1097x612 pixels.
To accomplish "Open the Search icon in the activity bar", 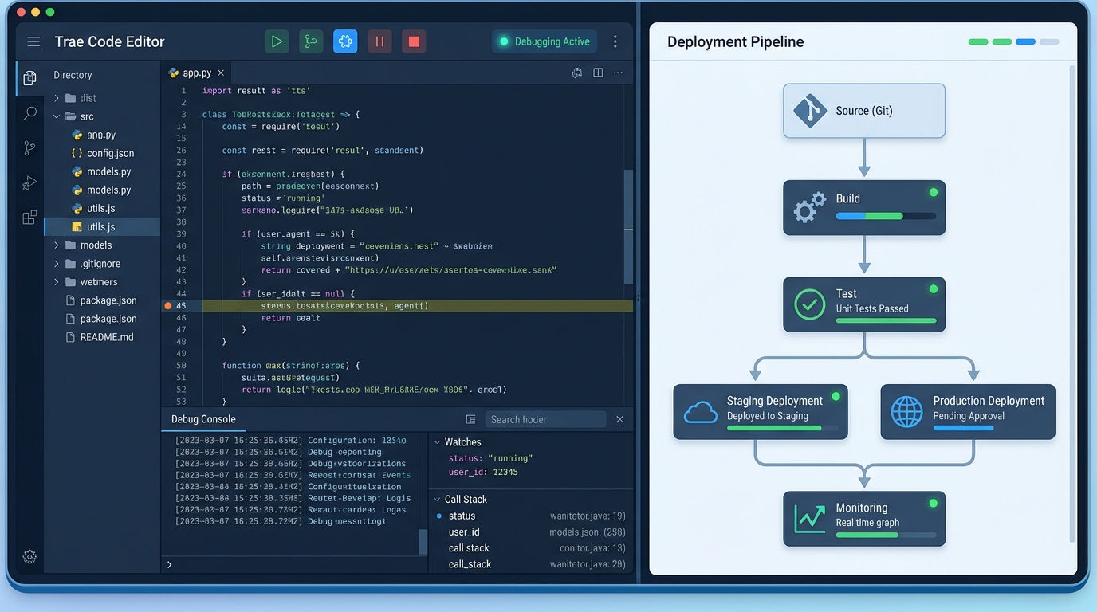I will (29, 113).
